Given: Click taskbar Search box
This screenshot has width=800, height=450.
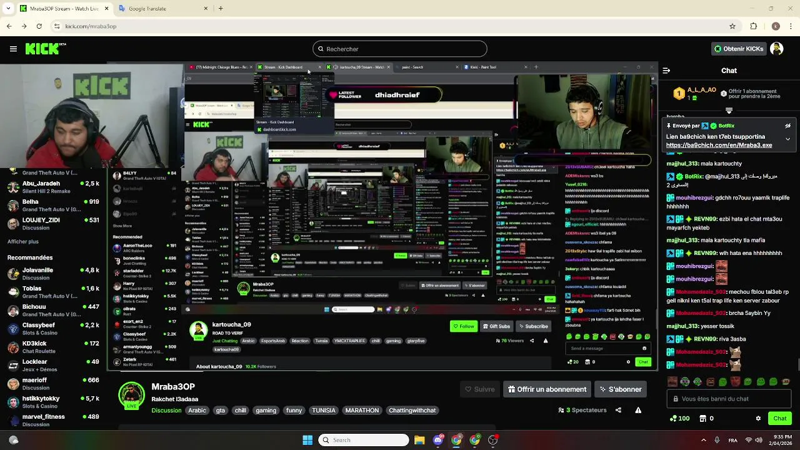Looking at the screenshot, I should (364, 440).
